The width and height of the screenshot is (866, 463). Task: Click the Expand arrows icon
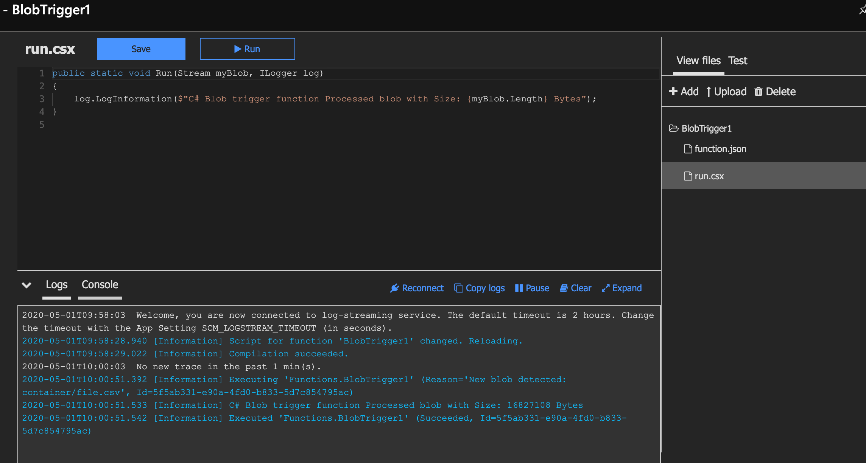(606, 288)
